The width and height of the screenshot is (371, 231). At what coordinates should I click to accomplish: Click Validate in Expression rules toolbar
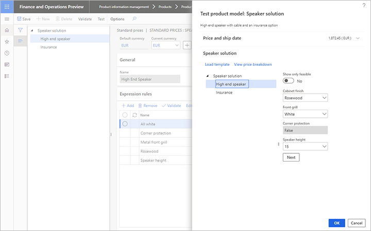pyautogui.click(x=172, y=105)
